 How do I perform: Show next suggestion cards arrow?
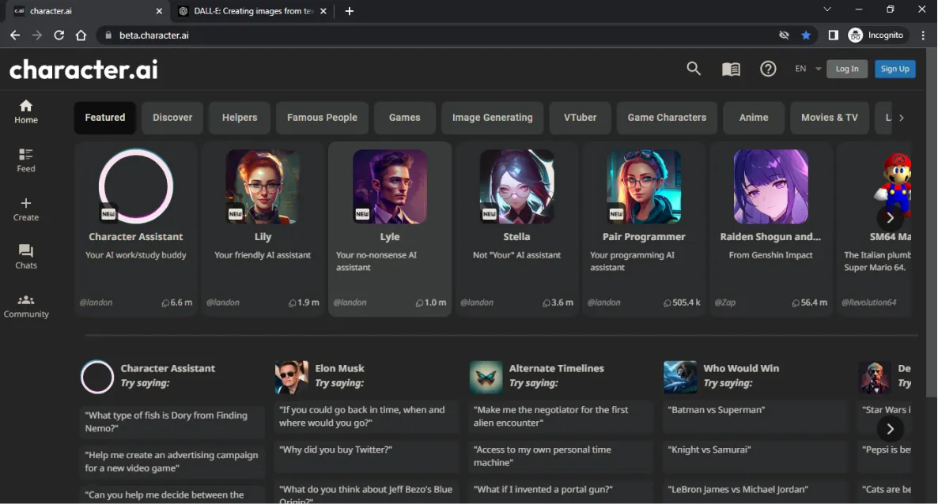(890, 429)
